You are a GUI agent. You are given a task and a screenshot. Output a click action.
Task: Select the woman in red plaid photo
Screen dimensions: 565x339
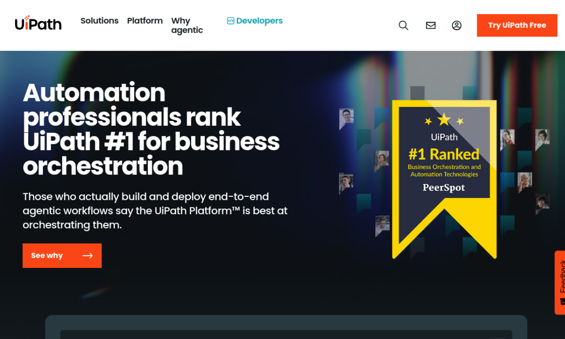(x=507, y=139)
